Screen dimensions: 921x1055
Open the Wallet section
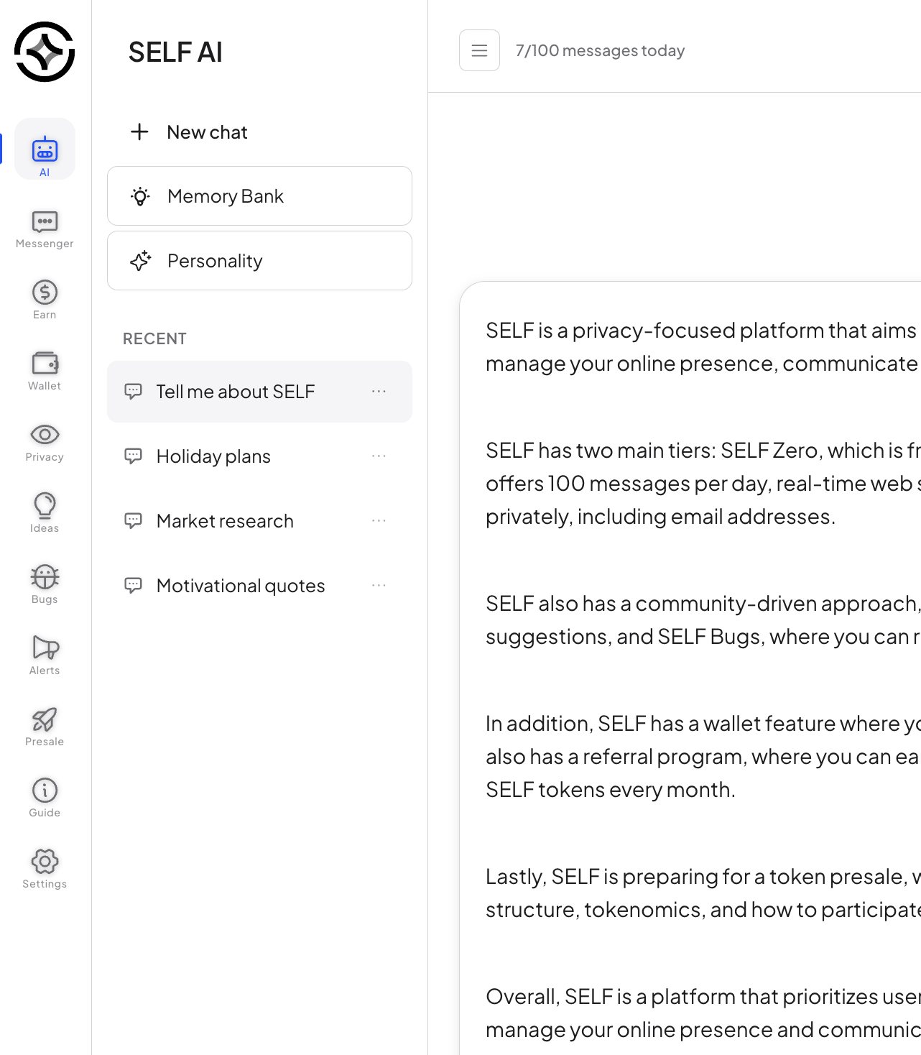(x=45, y=372)
